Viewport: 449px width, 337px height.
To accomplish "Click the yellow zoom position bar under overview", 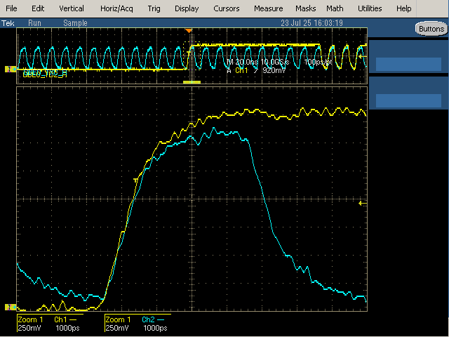I will [x=192, y=82].
